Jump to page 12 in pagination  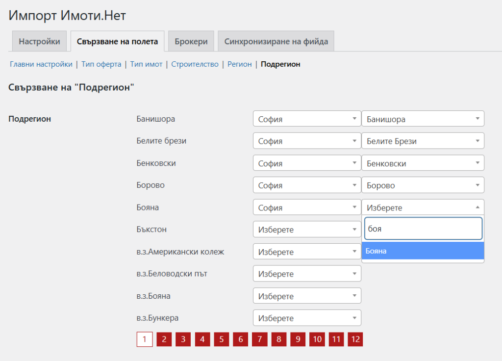355,339
